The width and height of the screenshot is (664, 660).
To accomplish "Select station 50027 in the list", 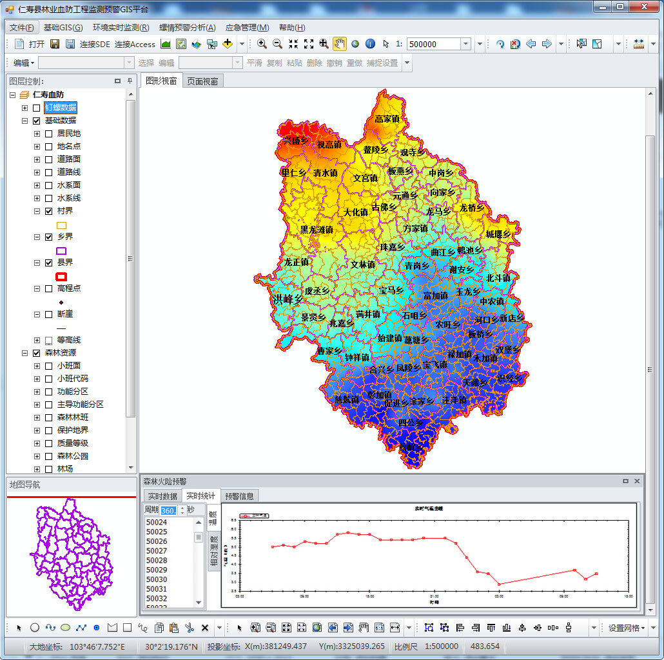I will coord(157,551).
